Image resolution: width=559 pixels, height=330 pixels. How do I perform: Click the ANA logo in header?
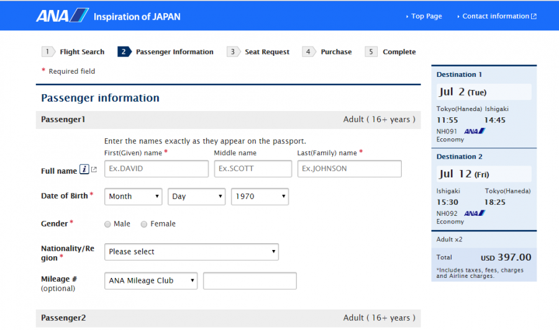coord(62,16)
